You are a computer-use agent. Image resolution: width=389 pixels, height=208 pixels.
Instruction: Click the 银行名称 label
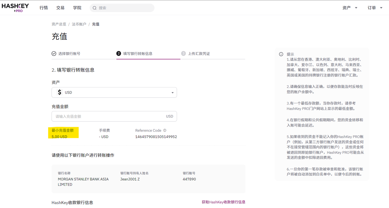pyautogui.click(x=64, y=173)
